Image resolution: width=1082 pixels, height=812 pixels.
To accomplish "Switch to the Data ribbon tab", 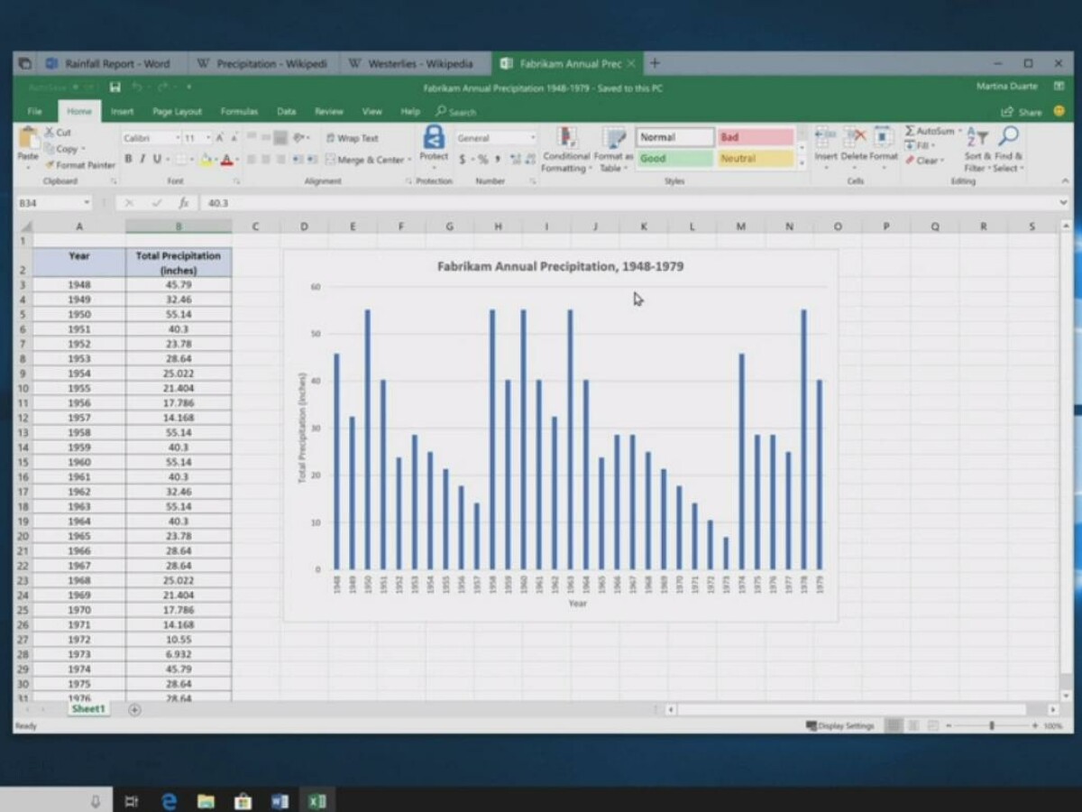I will click(287, 112).
